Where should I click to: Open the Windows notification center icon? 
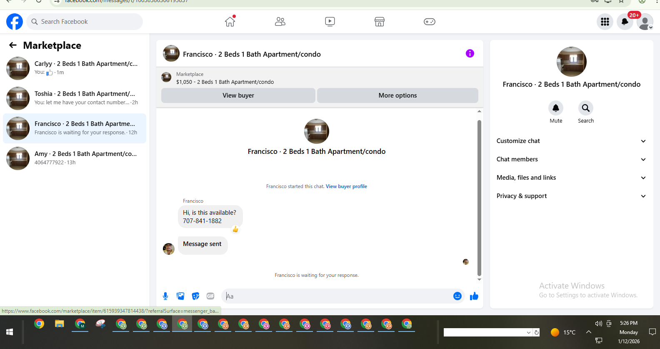pyautogui.click(x=652, y=332)
